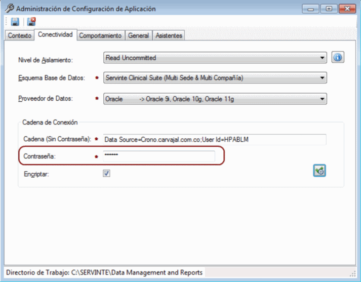Expand the Esquema Base de Datos dropdown
Viewport: 361px width, 282px height.
215,78
